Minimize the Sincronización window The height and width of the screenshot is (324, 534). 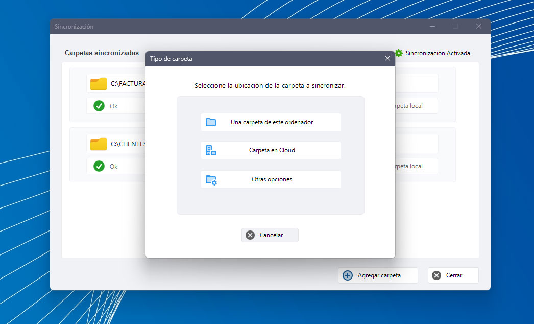pos(432,26)
